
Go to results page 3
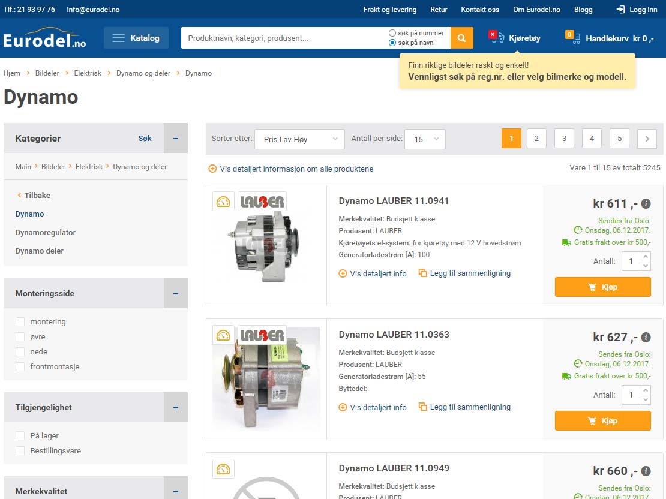tap(564, 139)
